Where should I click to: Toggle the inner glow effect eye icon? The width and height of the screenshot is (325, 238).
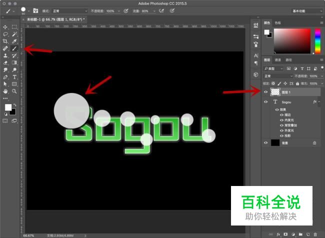[281, 120]
